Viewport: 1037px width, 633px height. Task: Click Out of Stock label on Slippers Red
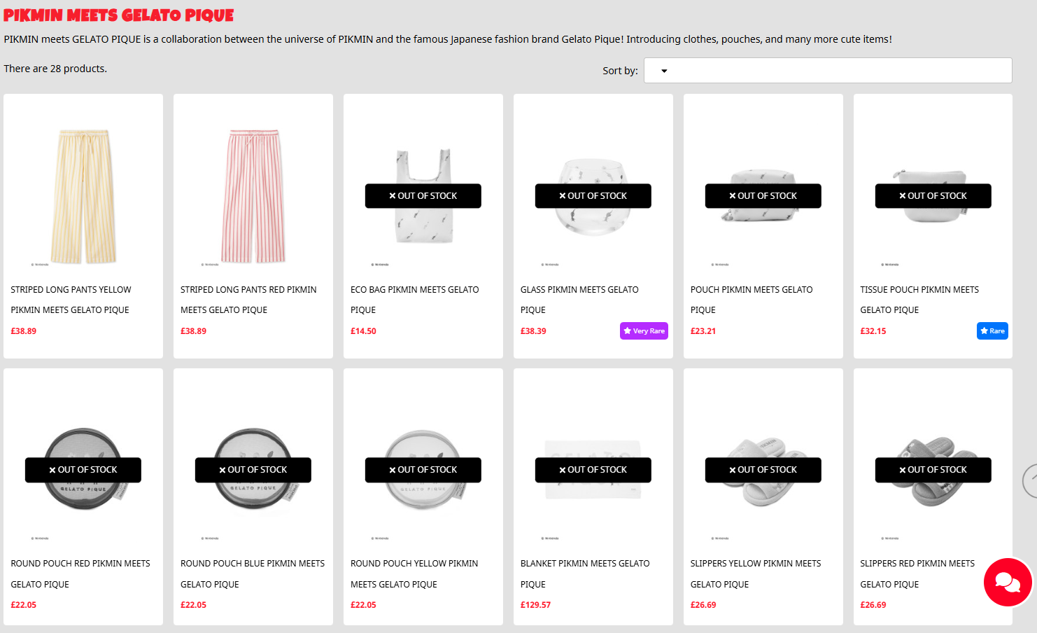tap(933, 470)
